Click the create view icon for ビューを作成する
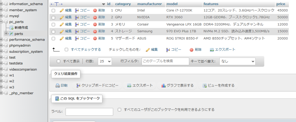Image resolution: width=296 pixels, height=122 pixels. (x=205, y=85)
